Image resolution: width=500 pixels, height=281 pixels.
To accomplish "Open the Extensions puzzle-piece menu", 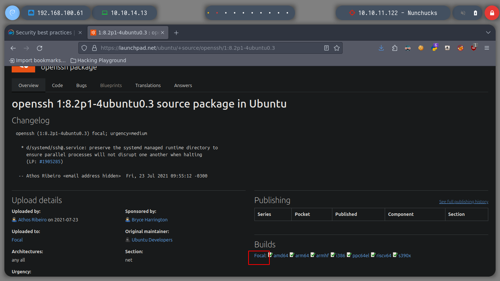I will [x=395, y=48].
